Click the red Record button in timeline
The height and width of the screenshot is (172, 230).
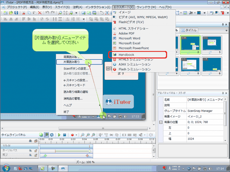(x=72, y=135)
